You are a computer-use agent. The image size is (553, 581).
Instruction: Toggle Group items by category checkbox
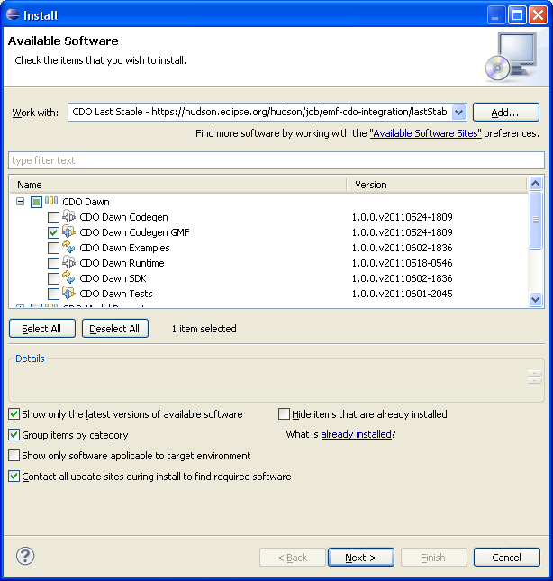coord(14,435)
